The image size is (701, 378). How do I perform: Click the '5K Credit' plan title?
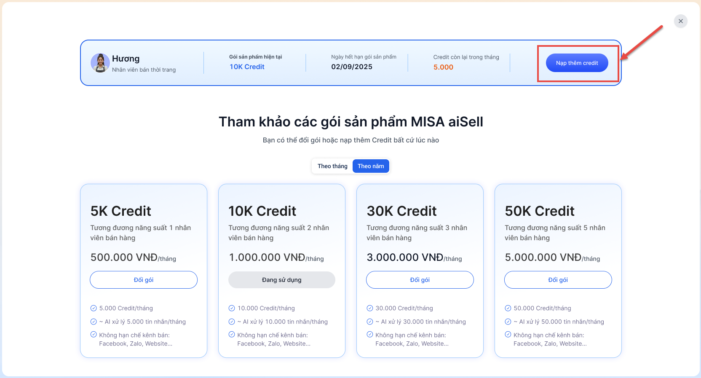(x=120, y=211)
